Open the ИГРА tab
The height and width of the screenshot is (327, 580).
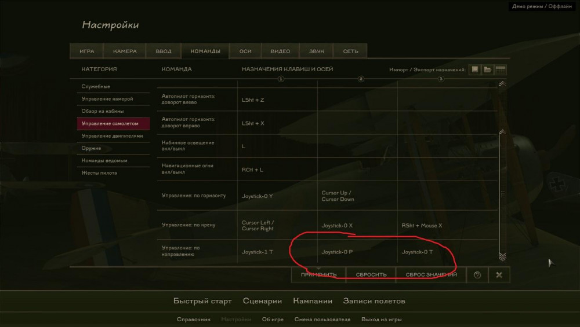[87, 52]
